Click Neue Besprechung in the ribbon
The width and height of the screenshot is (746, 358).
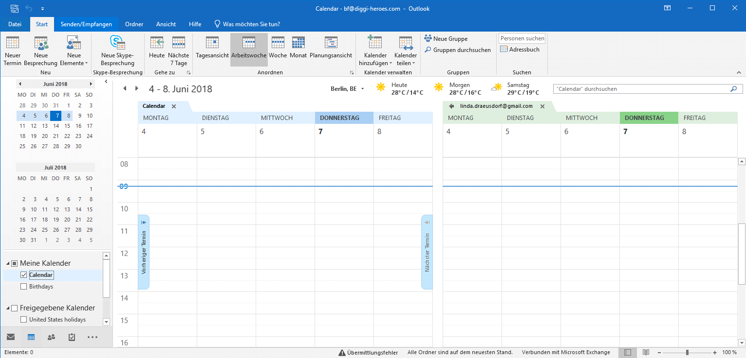(x=41, y=51)
